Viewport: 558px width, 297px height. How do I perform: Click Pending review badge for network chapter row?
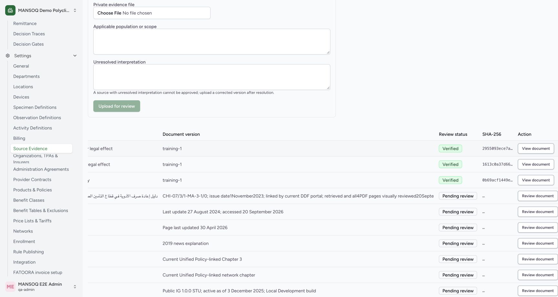458,275
